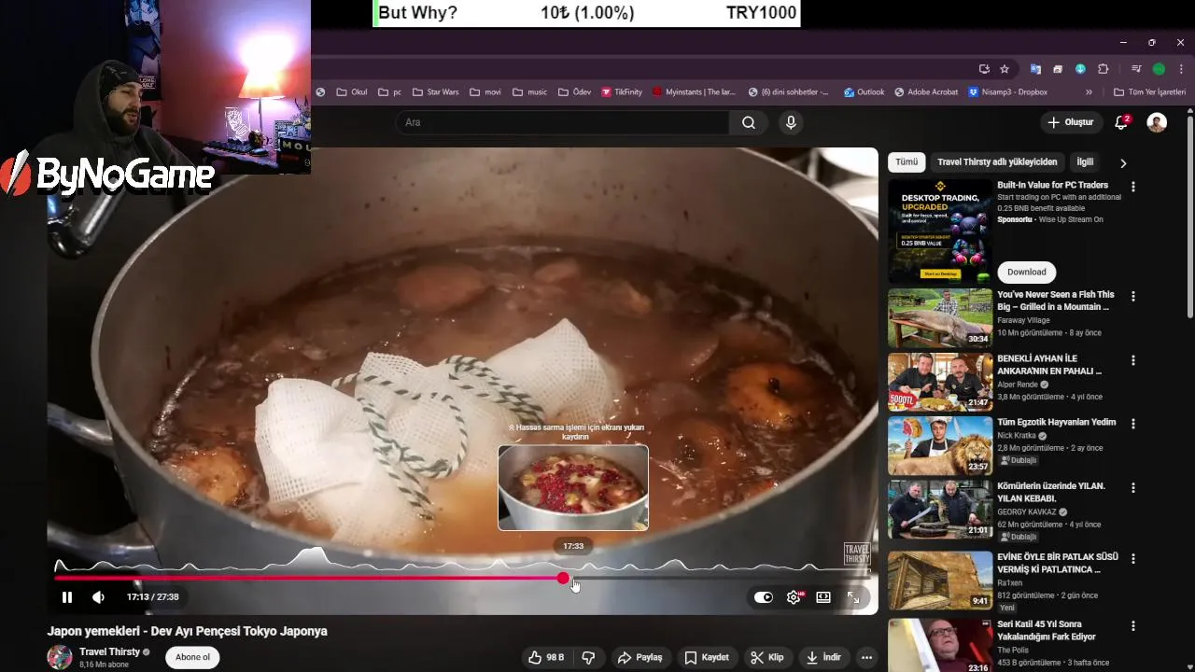Screen dimensions: 1195x672
Task: Open the Travel Thirsty channel name link
Action: click(109, 651)
